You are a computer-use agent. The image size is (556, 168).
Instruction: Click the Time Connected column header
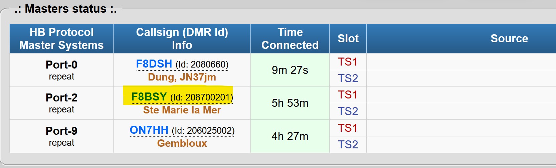[290, 39]
